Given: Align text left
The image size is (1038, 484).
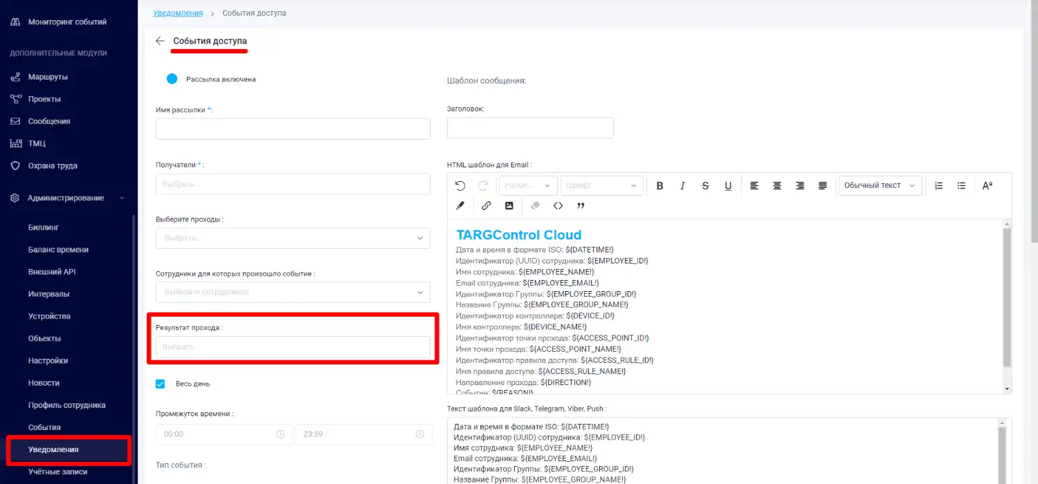Looking at the screenshot, I should (754, 185).
